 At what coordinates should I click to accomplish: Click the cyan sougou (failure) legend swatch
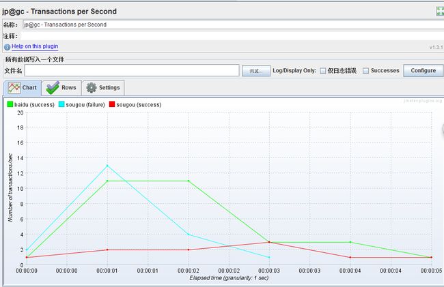(61, 104)
